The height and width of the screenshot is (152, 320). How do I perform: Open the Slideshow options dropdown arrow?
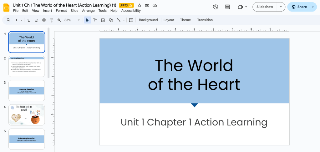click(281, 7)
